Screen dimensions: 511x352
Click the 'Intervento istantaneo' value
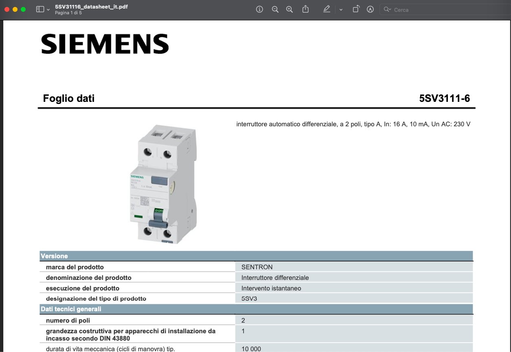tap(271, 288)
